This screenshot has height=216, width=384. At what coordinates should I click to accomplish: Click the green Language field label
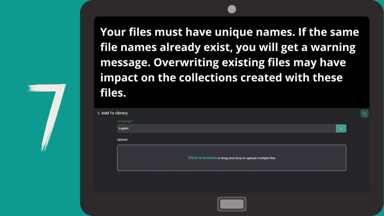point(124,121)
